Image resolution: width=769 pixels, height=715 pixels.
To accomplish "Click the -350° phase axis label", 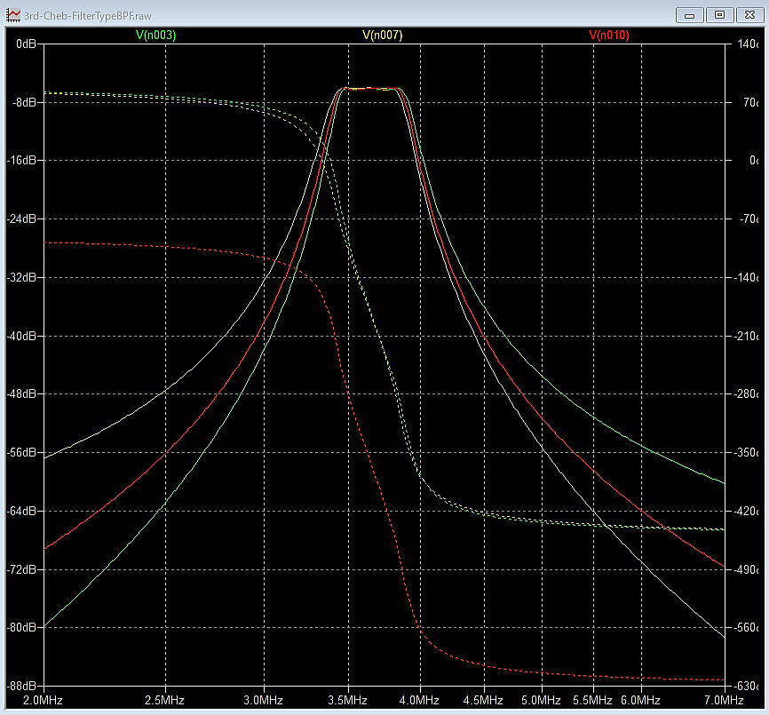I will click(x=746, y=452).
